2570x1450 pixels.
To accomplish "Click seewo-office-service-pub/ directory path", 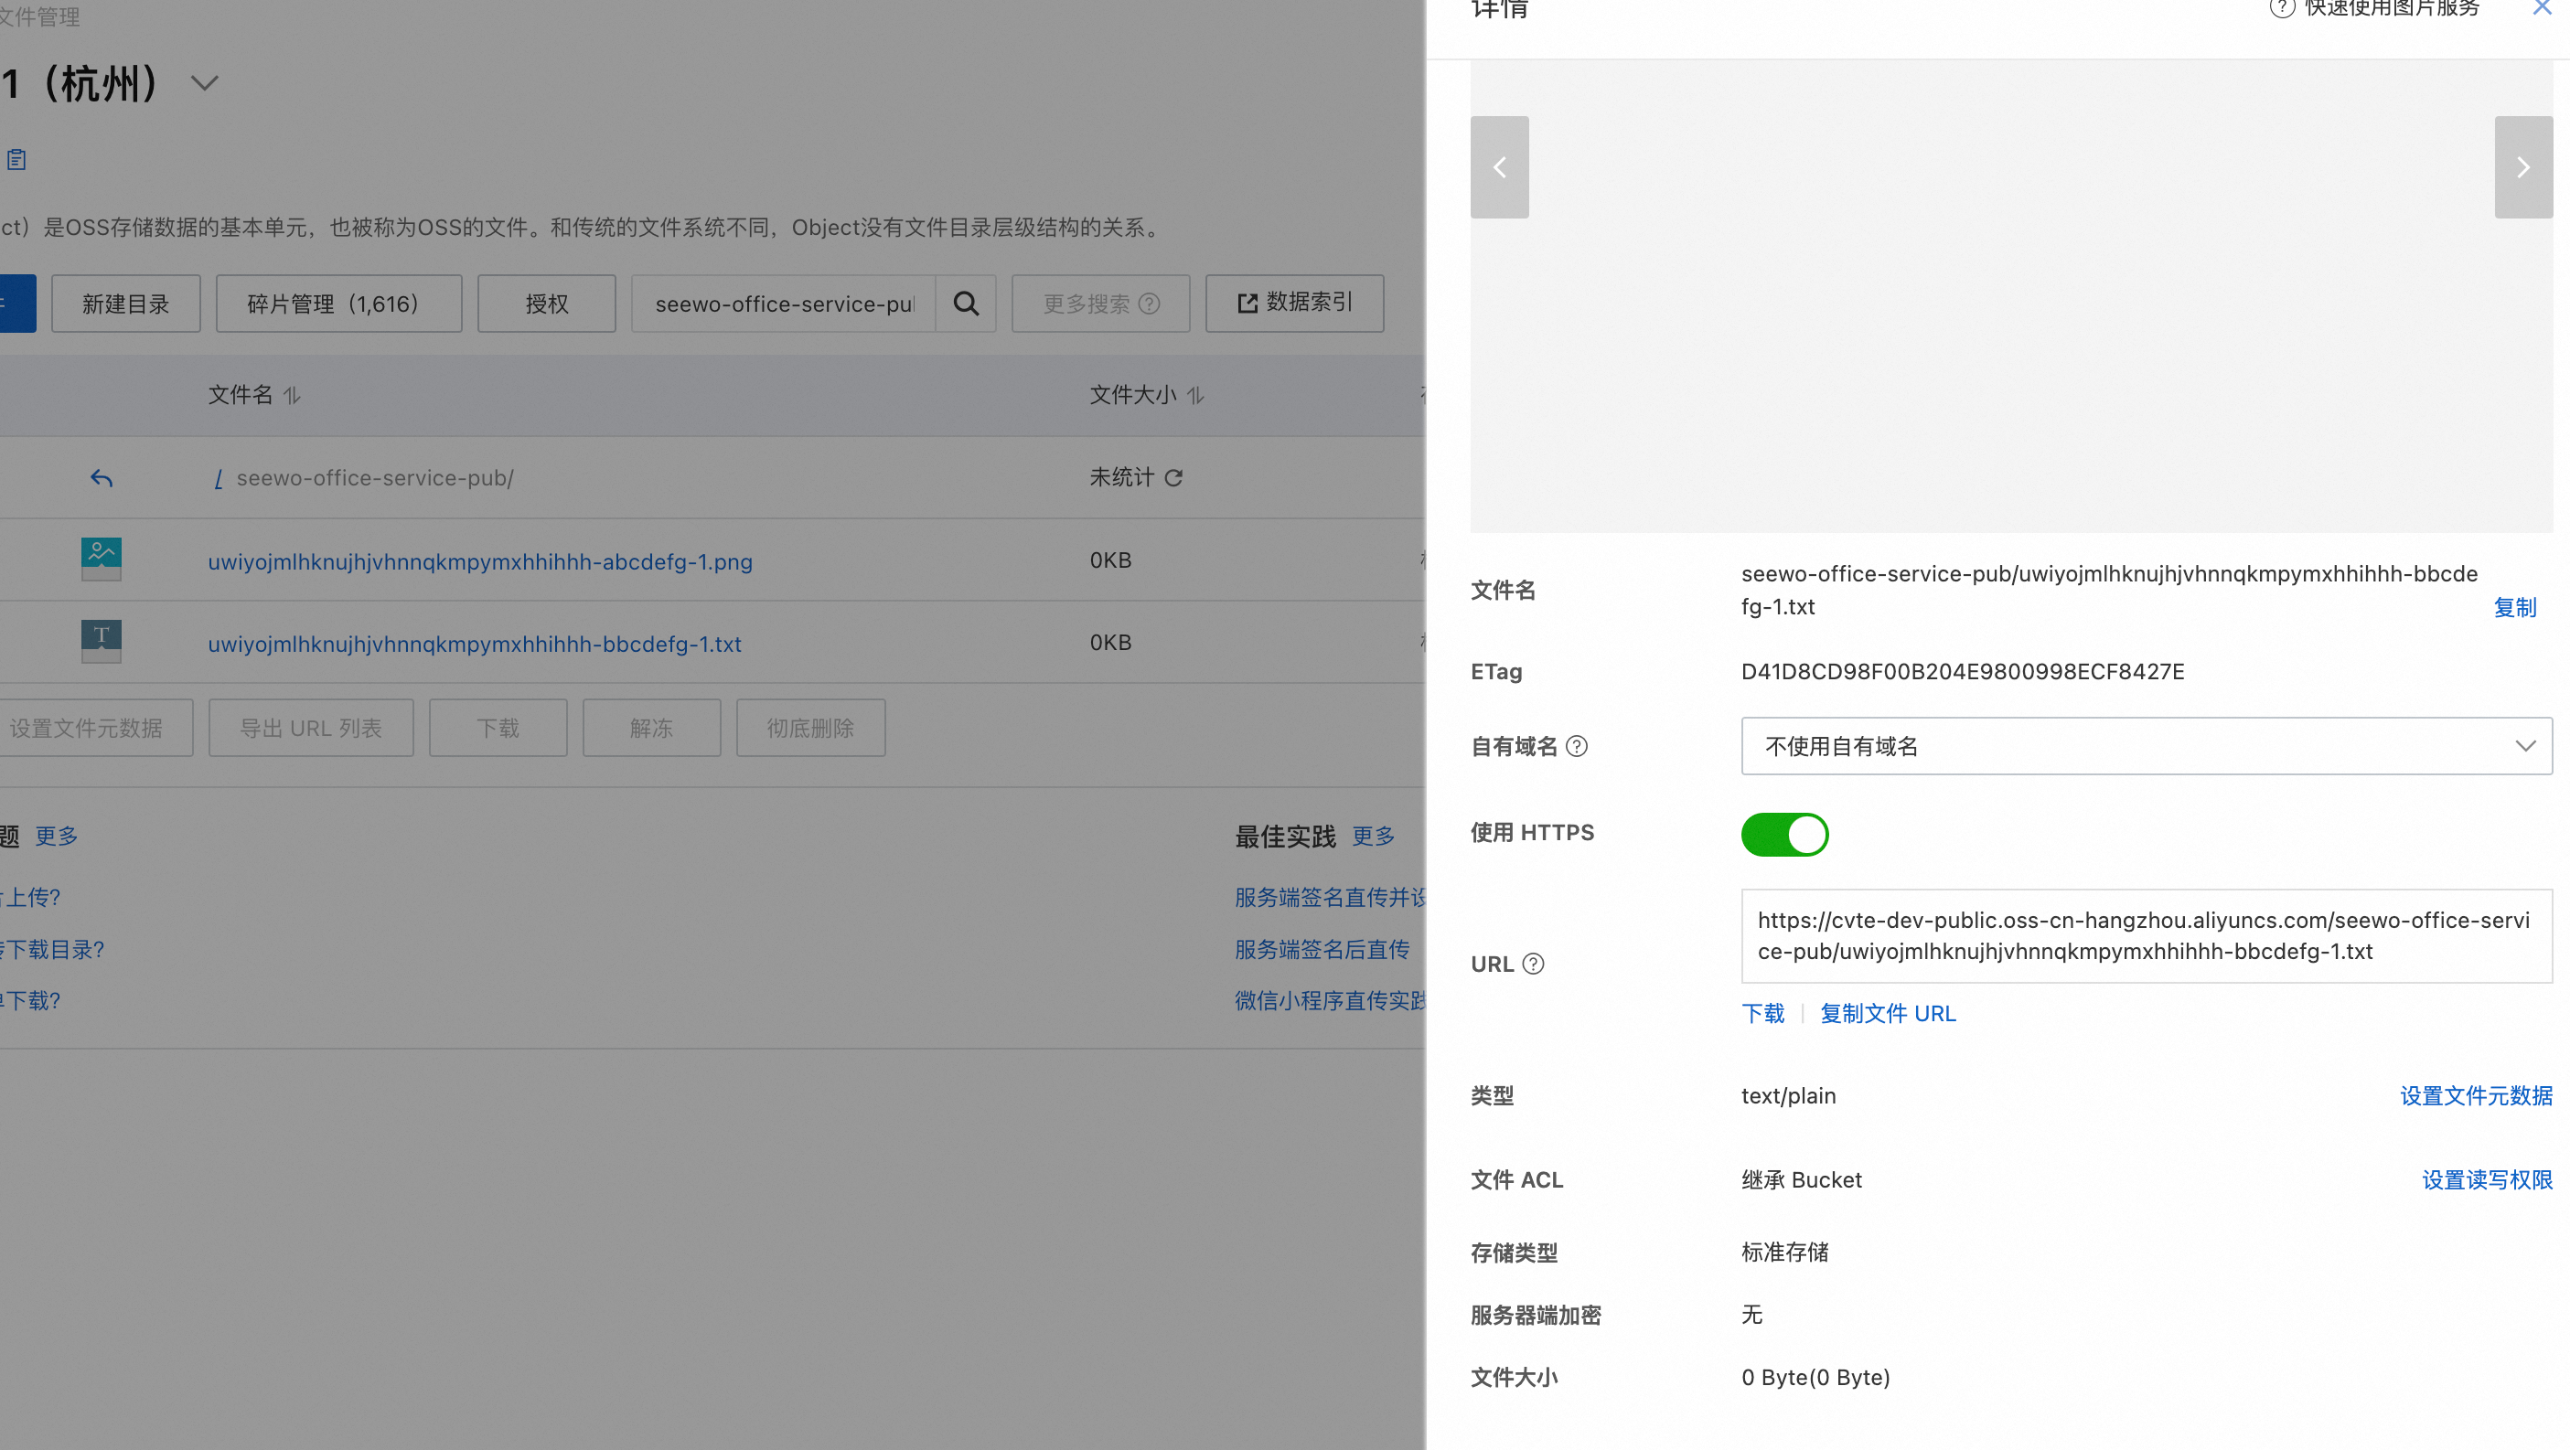I will (375, 477).
